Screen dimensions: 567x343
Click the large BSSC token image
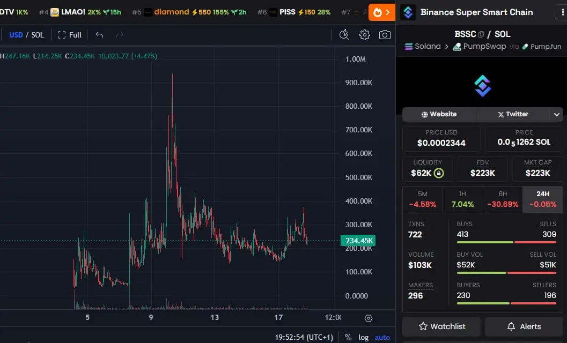coord(482,86)
